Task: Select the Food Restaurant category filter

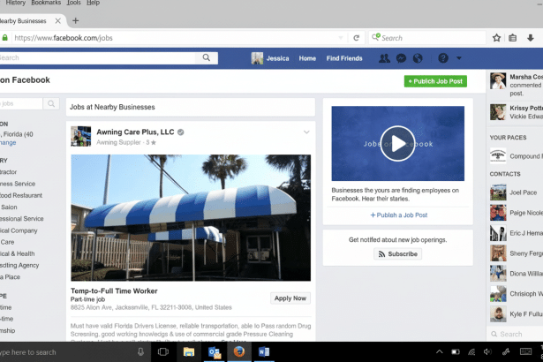Action: tap(21, 195)
